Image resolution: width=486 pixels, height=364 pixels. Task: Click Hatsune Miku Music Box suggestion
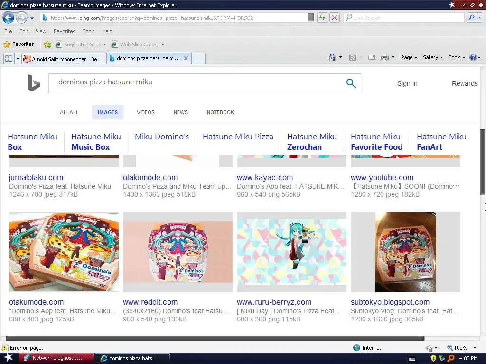coord(96,142)
